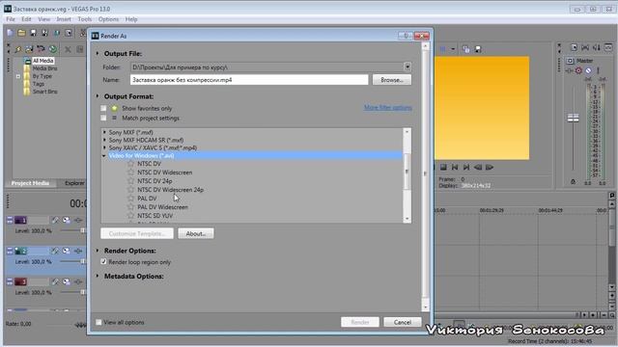Viewport: 618px width, 347px height.
Task: Enable Show favorites only checkbox
Action: 103,108
